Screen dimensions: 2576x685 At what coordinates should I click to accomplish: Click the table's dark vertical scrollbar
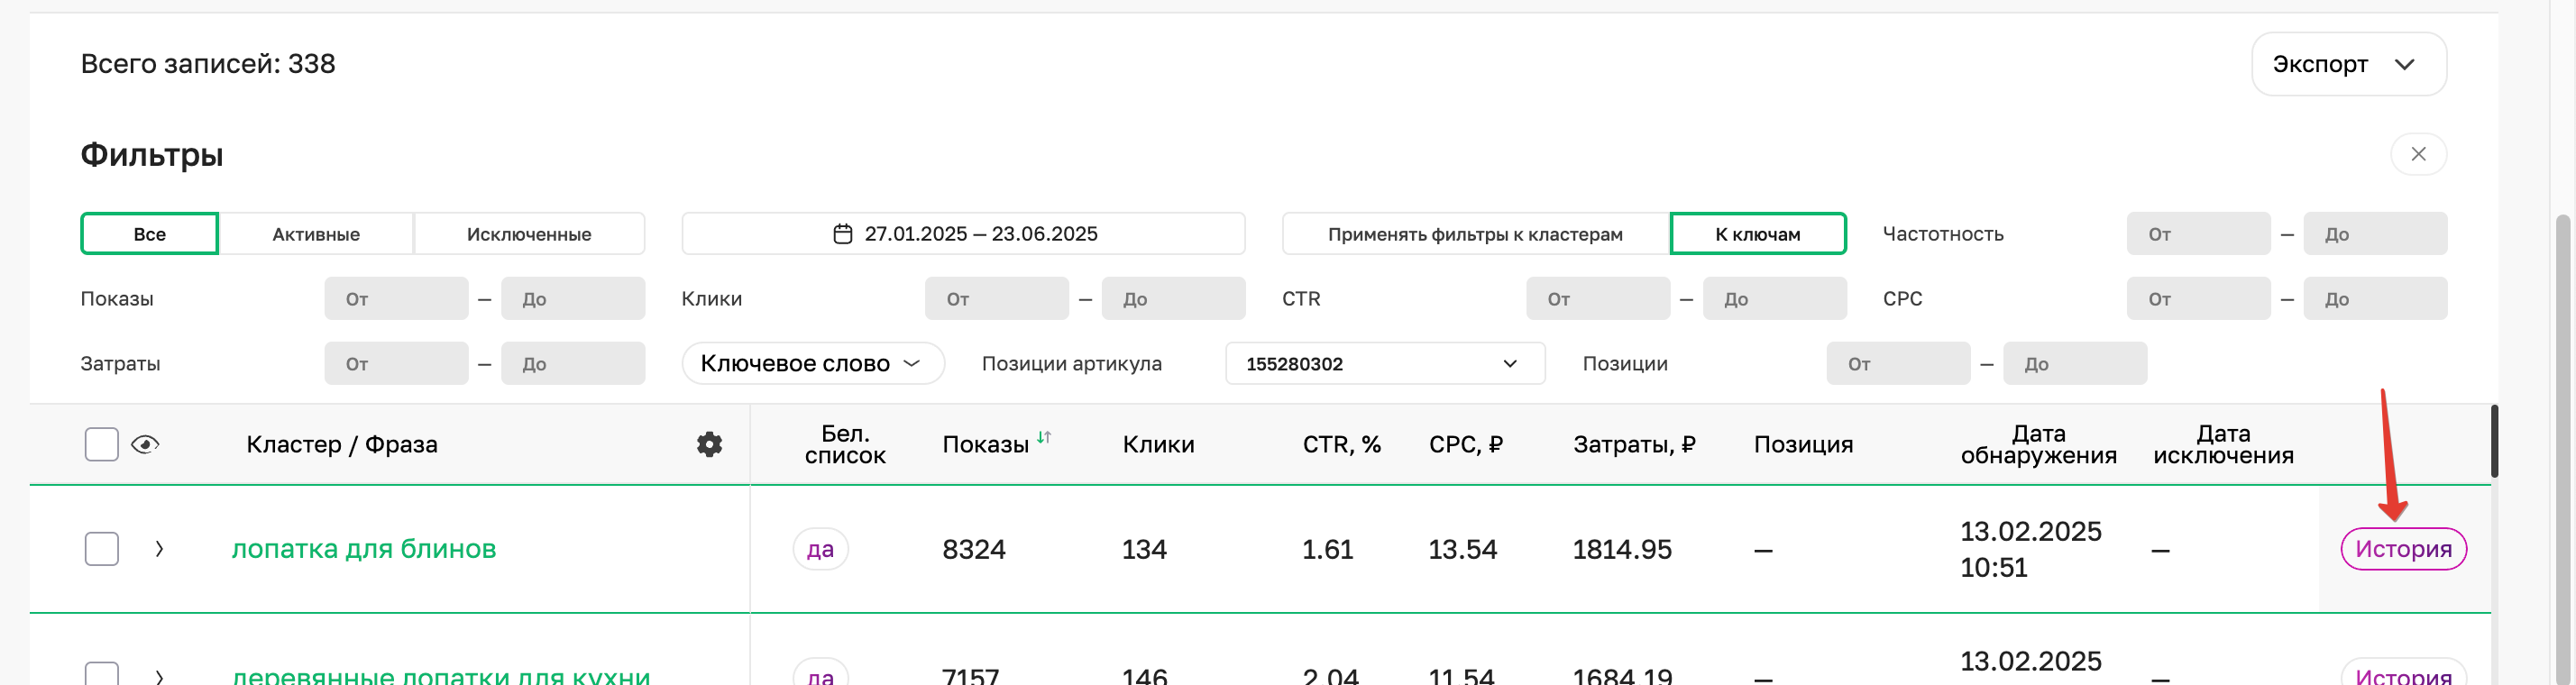point(2494,441)
